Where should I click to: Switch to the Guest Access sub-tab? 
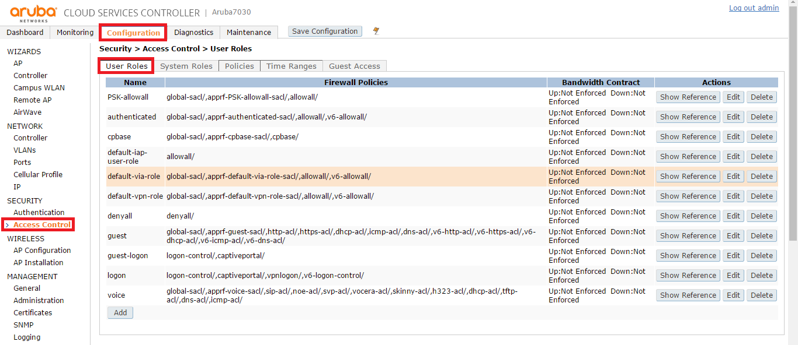tap(355, 66)
